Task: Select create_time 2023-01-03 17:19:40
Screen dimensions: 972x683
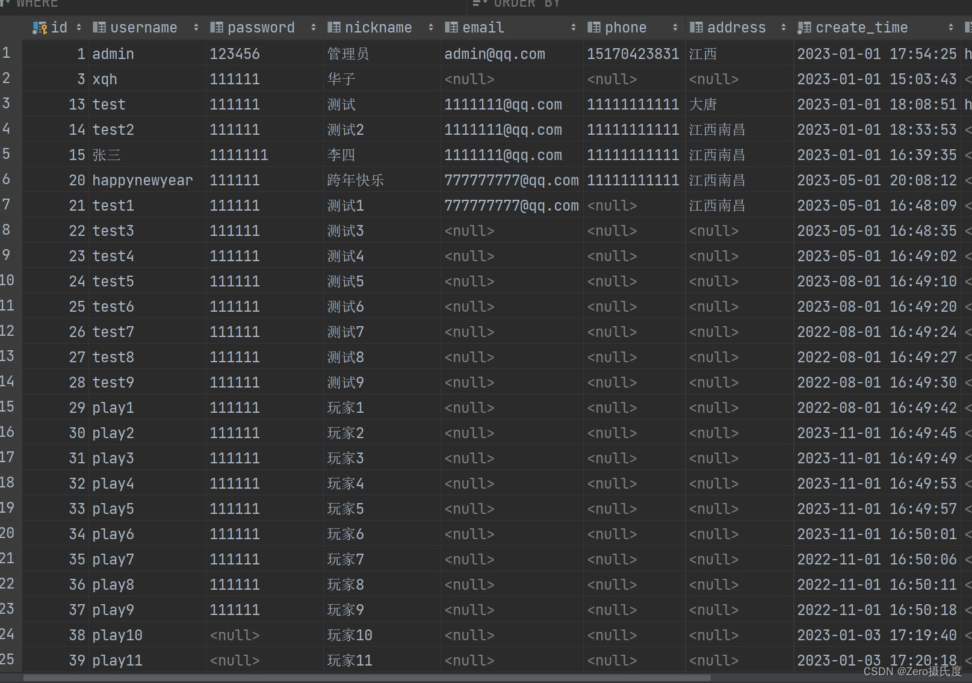Action: tap(877, 635)
